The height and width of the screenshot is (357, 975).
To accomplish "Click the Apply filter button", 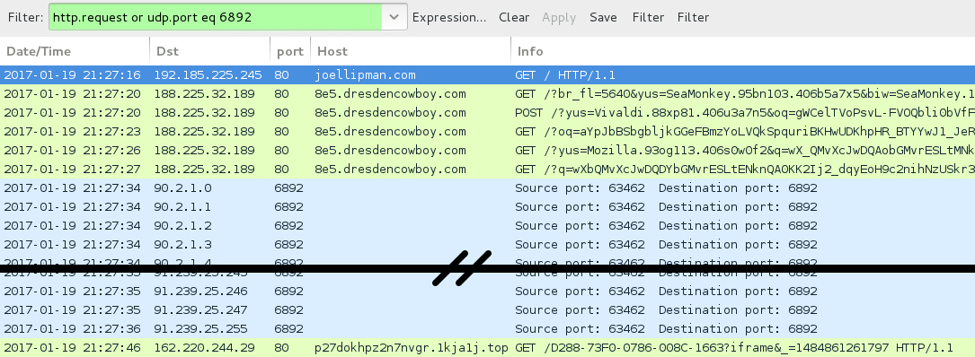I will pos(558,17).
